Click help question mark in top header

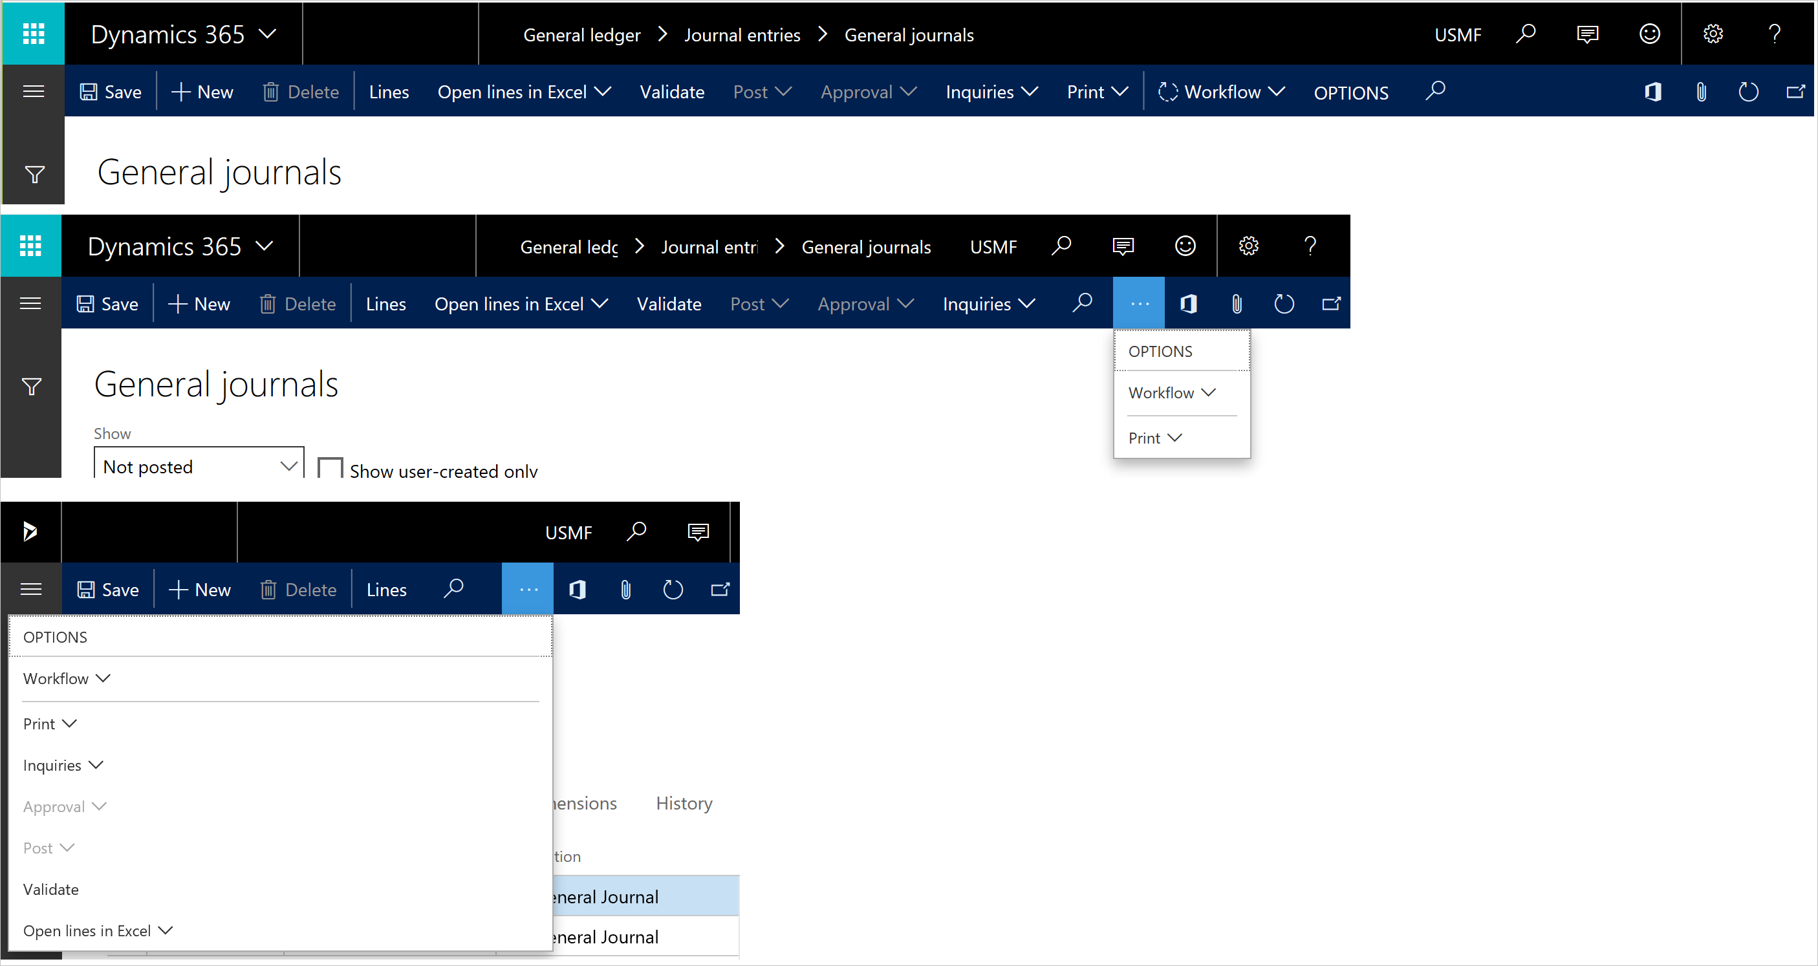(x=1774, y=34)
